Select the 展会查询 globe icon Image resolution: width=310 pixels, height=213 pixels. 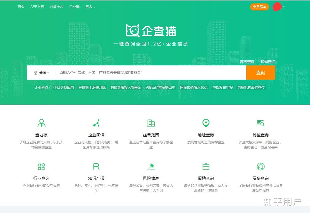pyautogui.click(x=260, y=166)
